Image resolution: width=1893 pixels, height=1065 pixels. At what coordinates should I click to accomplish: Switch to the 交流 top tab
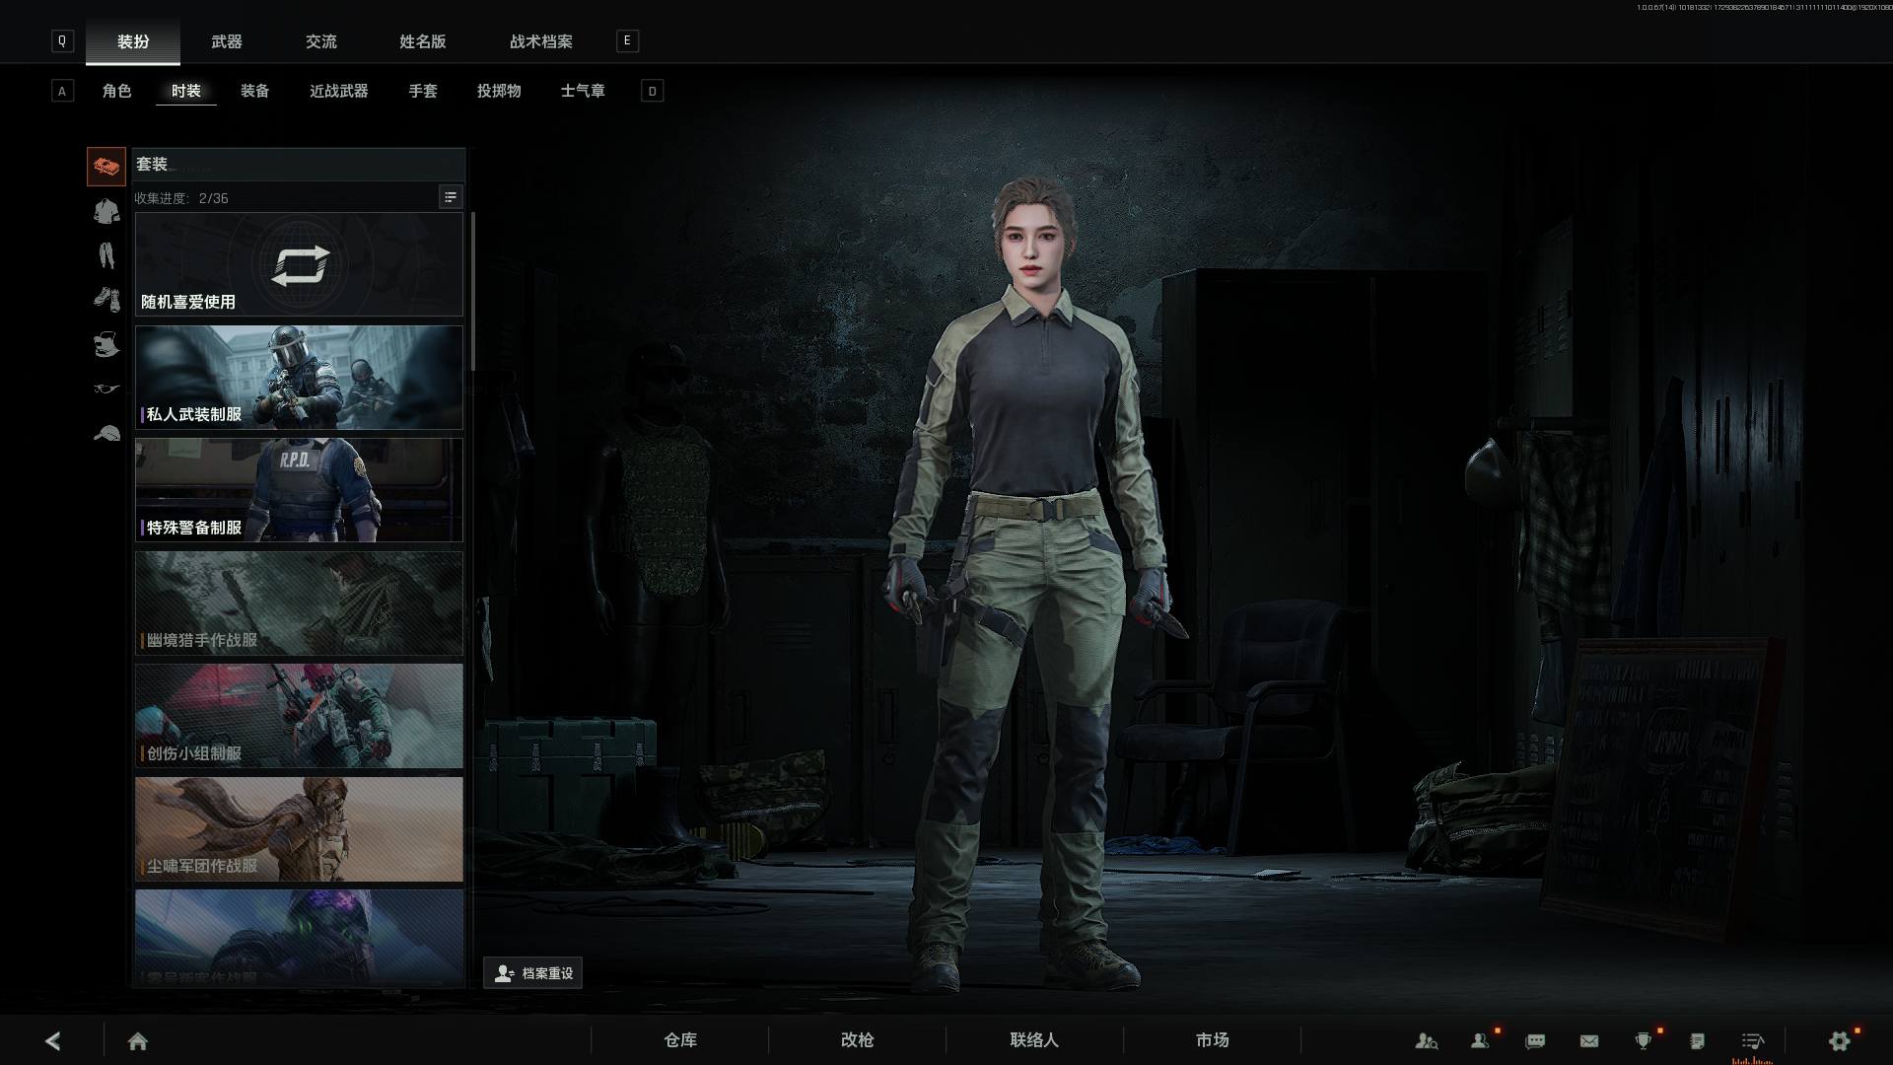(321, 41)
